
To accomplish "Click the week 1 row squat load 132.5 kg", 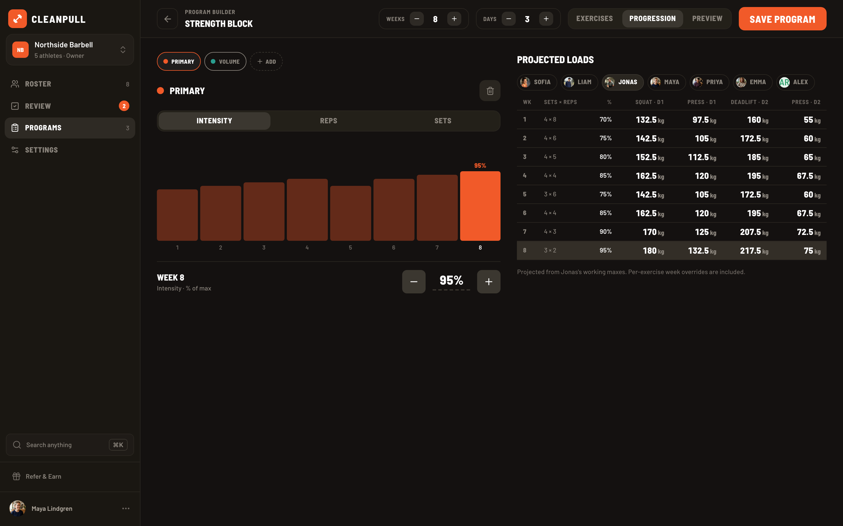I will (x=650, y=120).
